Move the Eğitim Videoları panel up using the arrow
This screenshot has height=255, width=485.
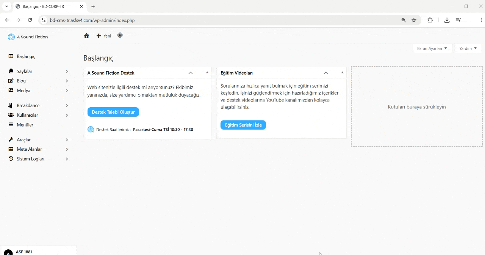[x=326, y=73]
